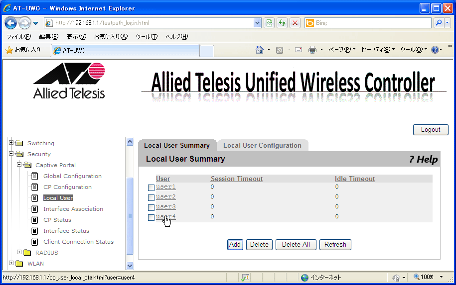Viewport: 456px width, 285px height.
Task: Click the Home page icon
Action: (260, 50)
